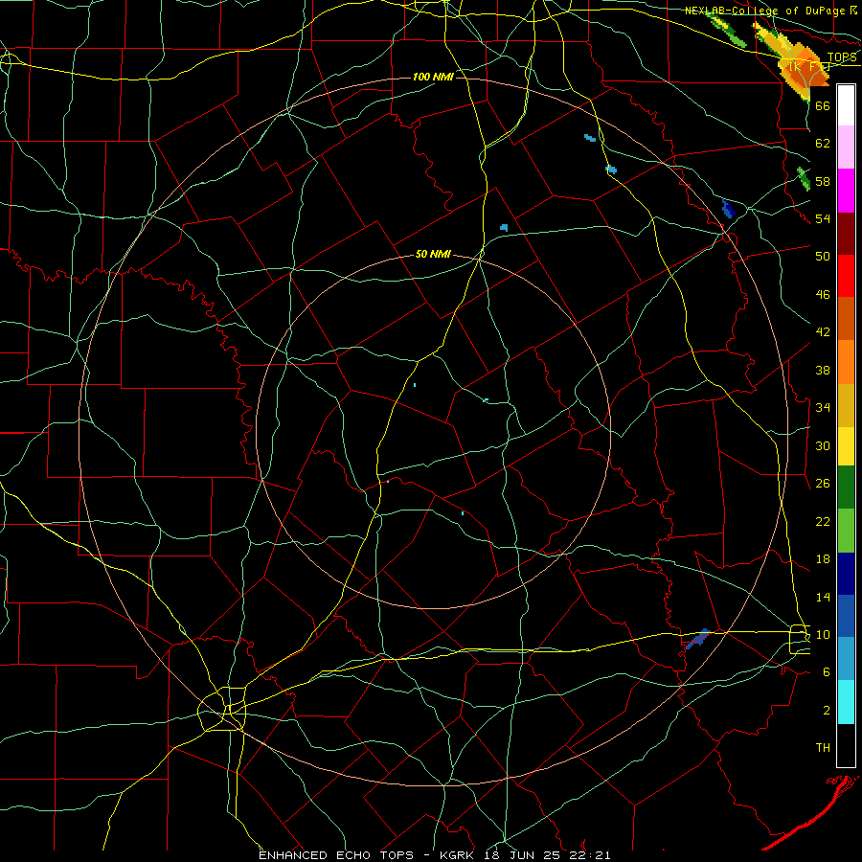Click the 'TH' legend label

823,748
